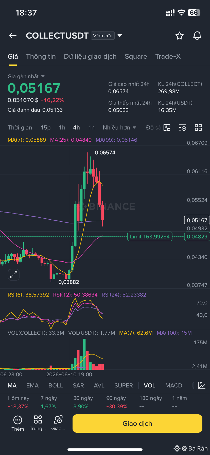Tap the 0,03882 chart low marker
Viewport: 210px width, 455px height.
point(69,282)
